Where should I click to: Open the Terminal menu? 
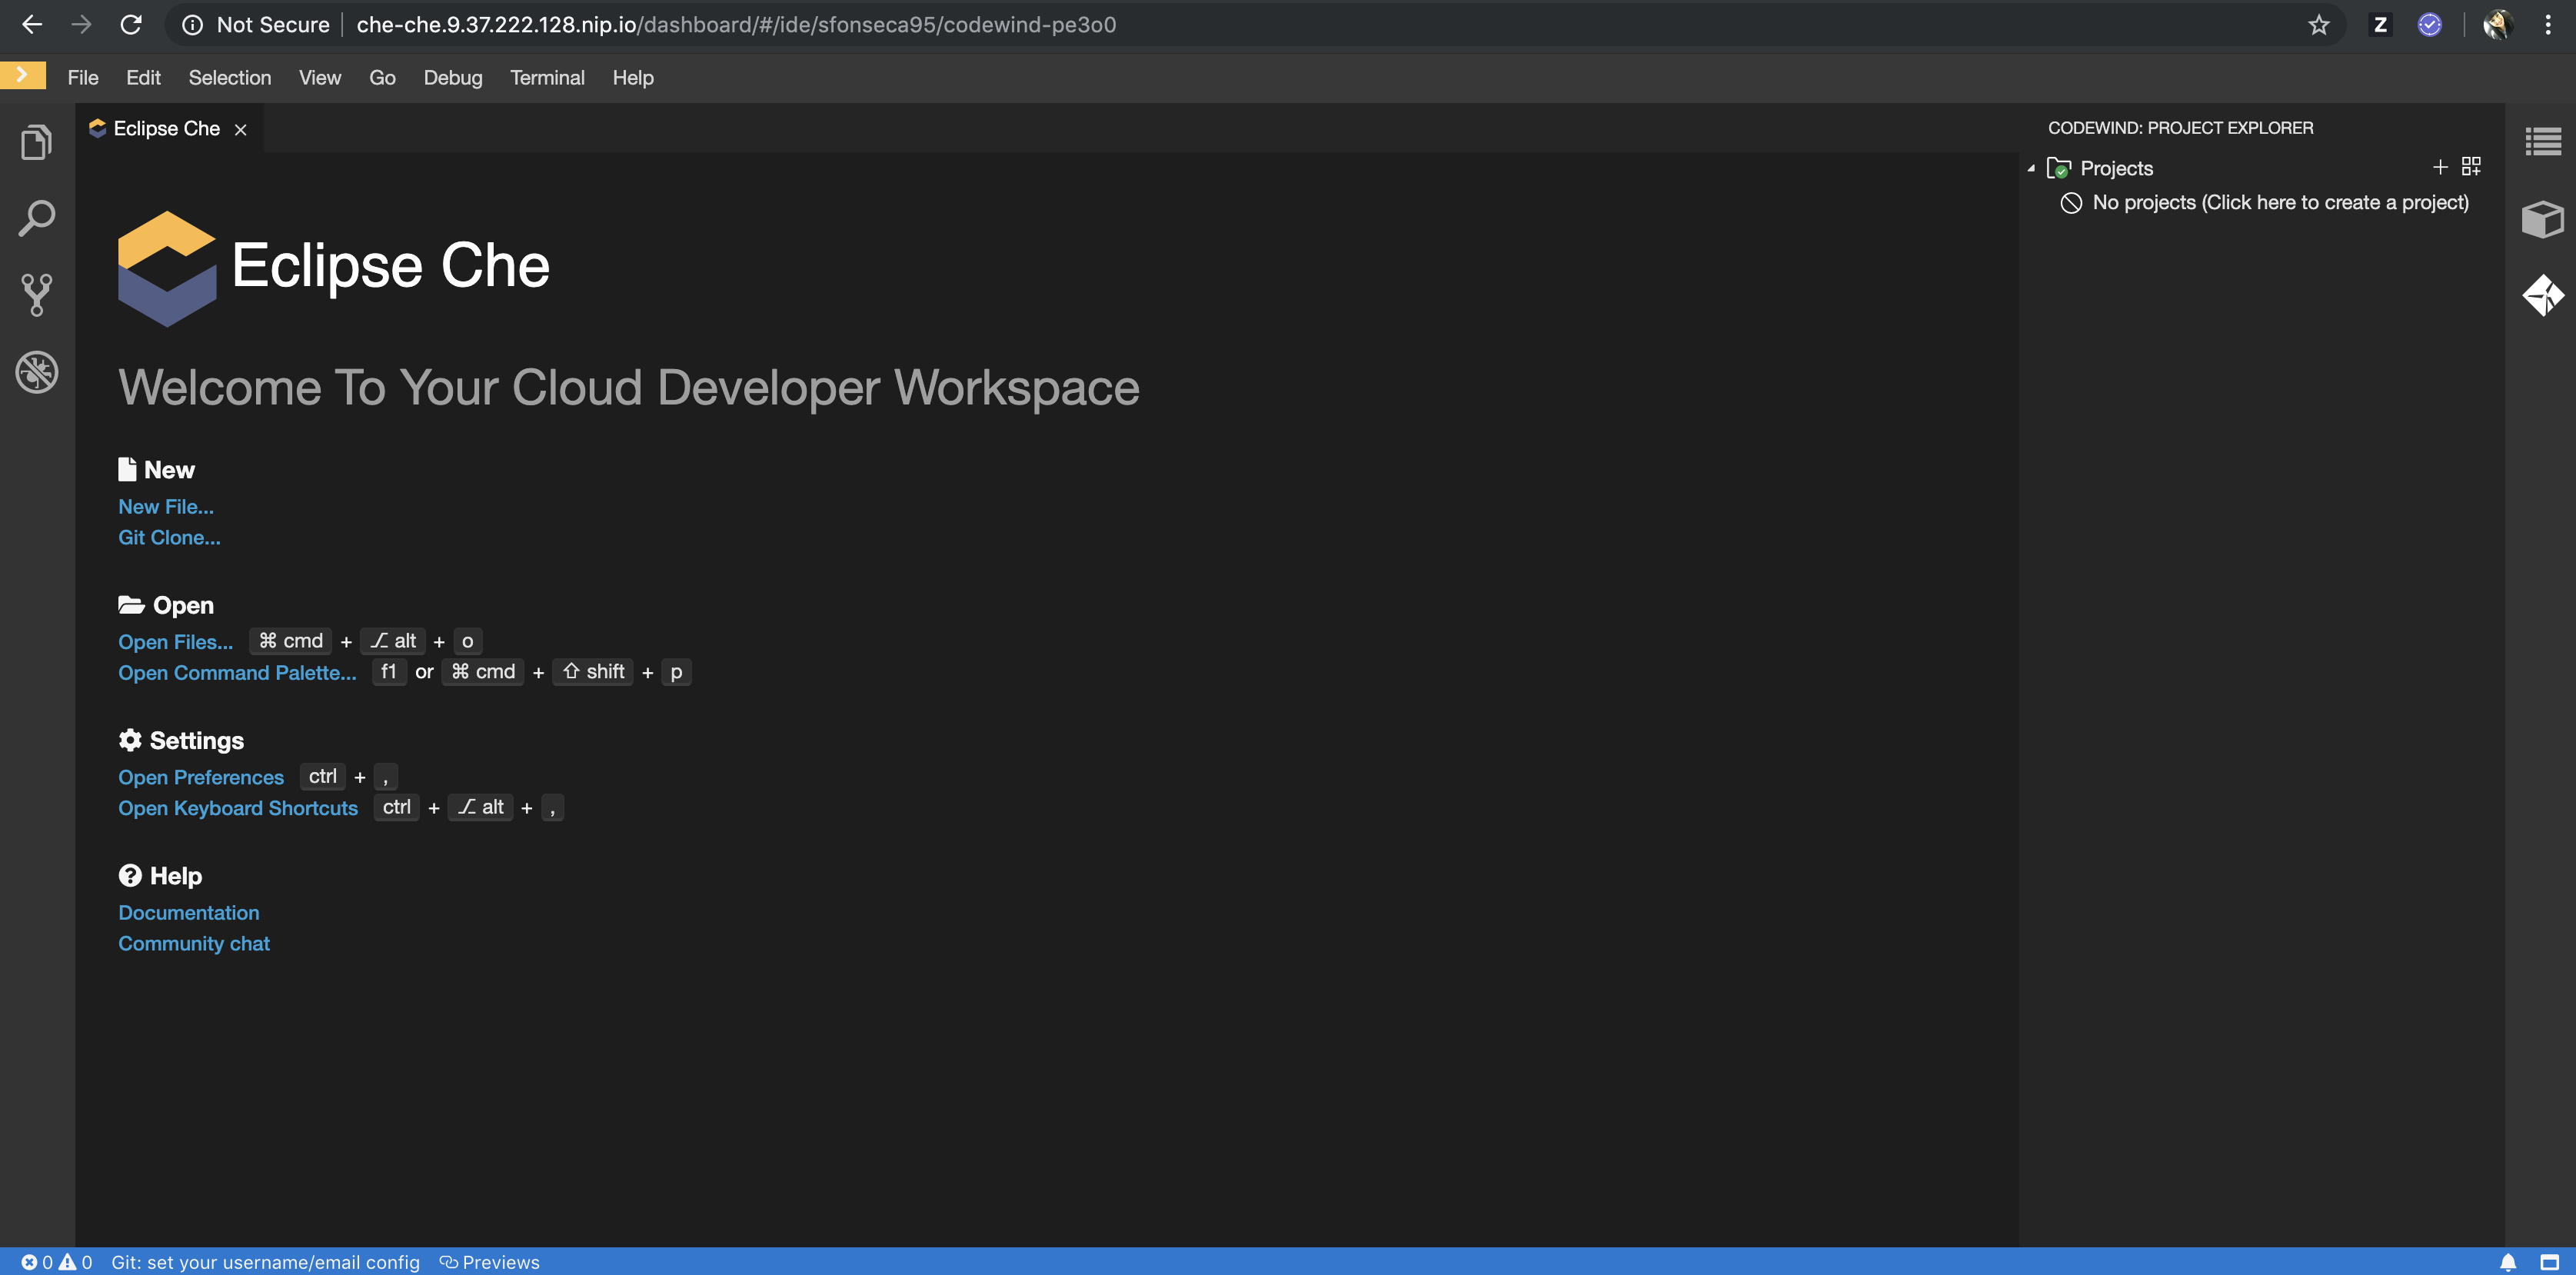pos(547,77)
